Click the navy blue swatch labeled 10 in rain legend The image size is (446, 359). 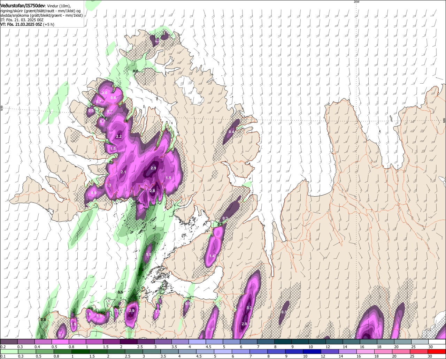pos(312,352)
